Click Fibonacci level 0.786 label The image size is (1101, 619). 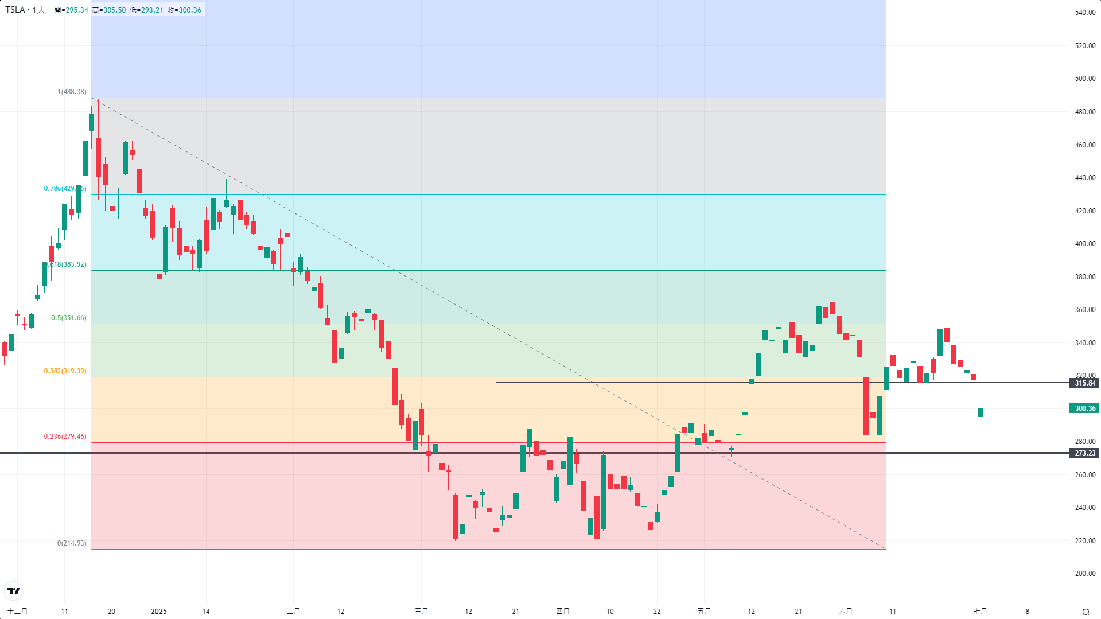coord(65,189)
